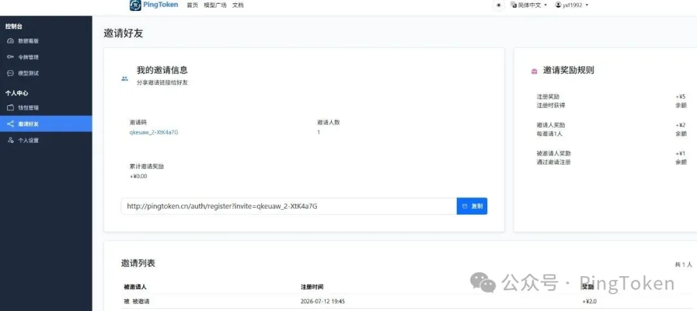Click the 邀请列表 section heading
The height and width of the screenshot is (311, 697).
coord(138,263)
